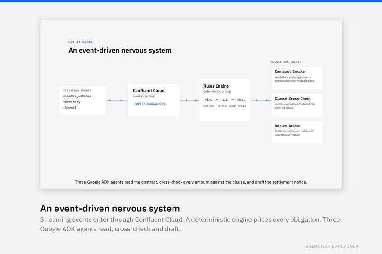Click 'channel' in Streaming Events card

pyautogui.click(x=70, y=107)
